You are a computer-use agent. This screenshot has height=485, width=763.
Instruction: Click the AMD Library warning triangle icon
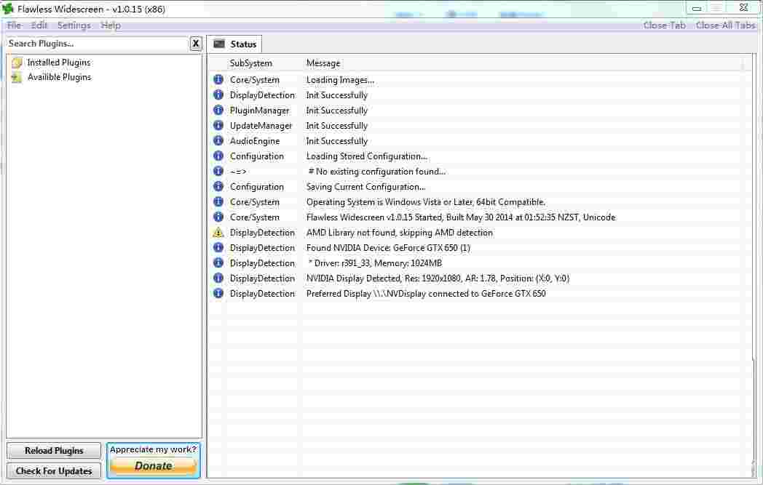coord(218,233)
